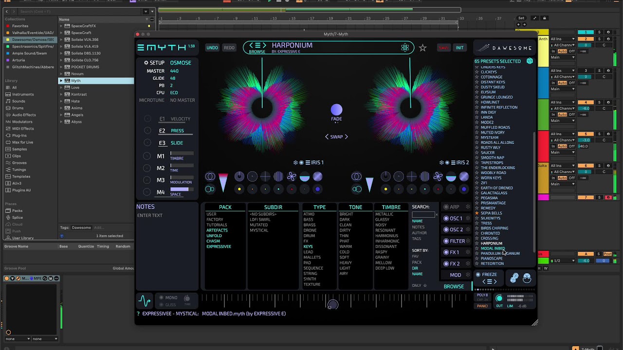
Task: Select the OSC 1 editor tab
Action: click(456, 218)
